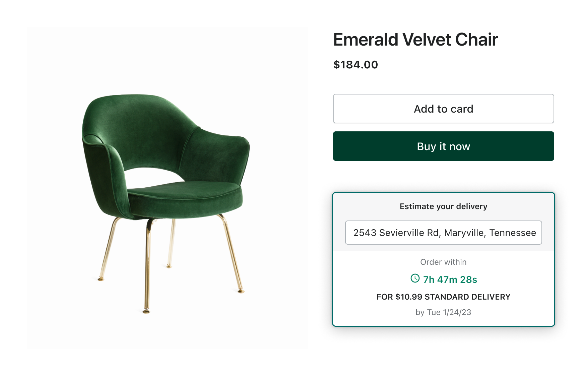This screenshot has height=376, width=581.
Task: Select the $184.00 price text
Action: [356, 65]
